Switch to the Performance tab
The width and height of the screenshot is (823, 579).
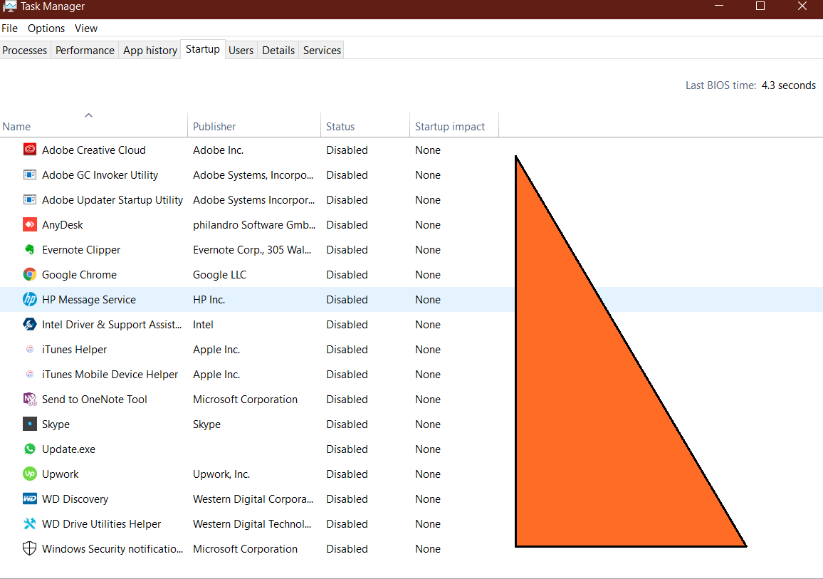coord(85,51)
